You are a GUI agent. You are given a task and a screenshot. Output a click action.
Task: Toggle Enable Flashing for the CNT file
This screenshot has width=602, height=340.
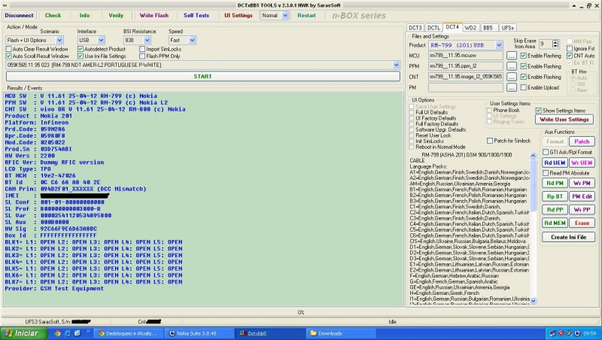(x=523, y=77)
